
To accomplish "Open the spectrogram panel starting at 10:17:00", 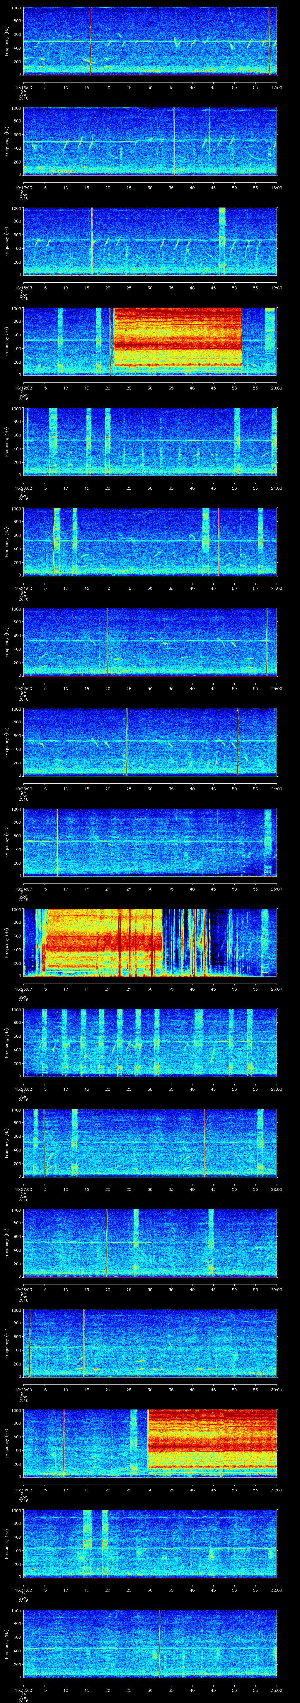I will [x=150, y=141].
